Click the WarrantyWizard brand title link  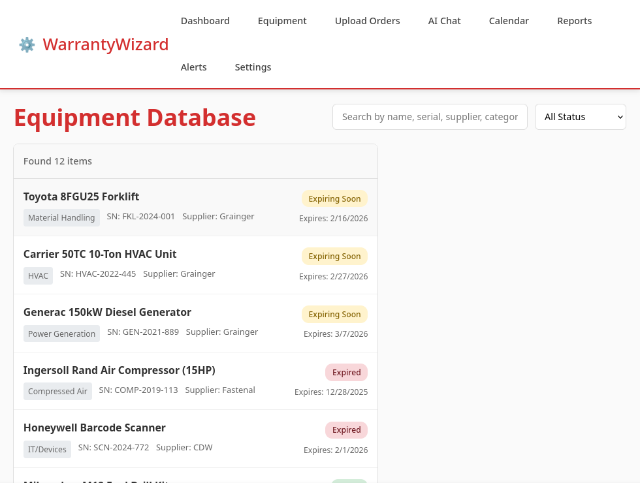tap(106, 44)
